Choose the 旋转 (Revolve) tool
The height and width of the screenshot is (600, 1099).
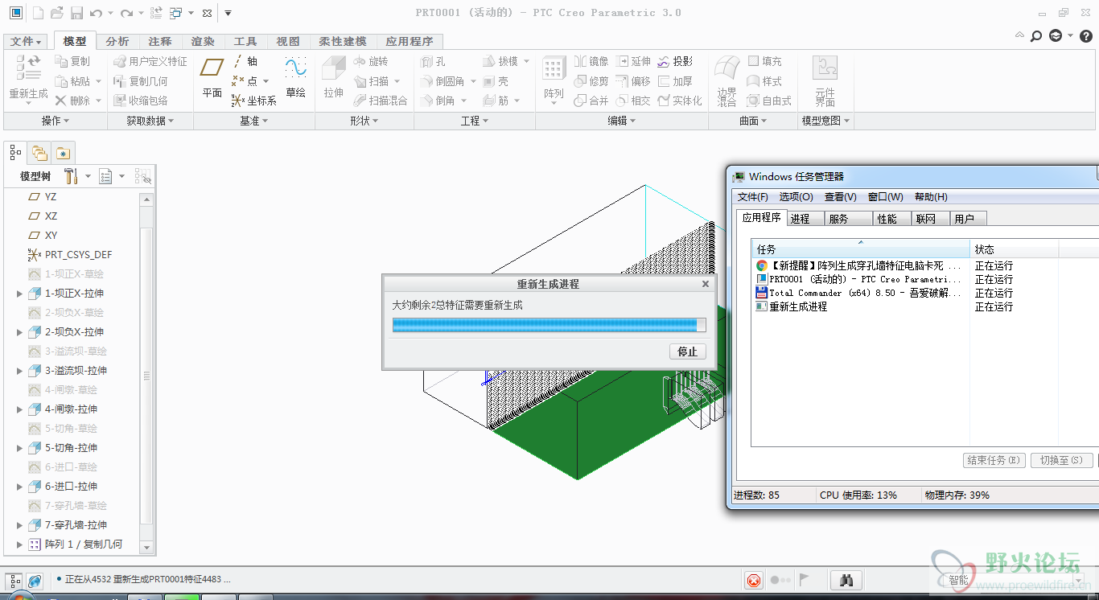(371, 61)
